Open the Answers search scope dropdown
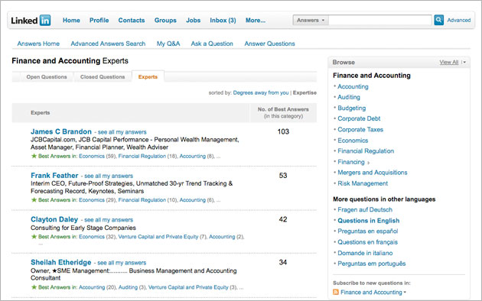Screen dimensions: 482x301 click(311, 21)
